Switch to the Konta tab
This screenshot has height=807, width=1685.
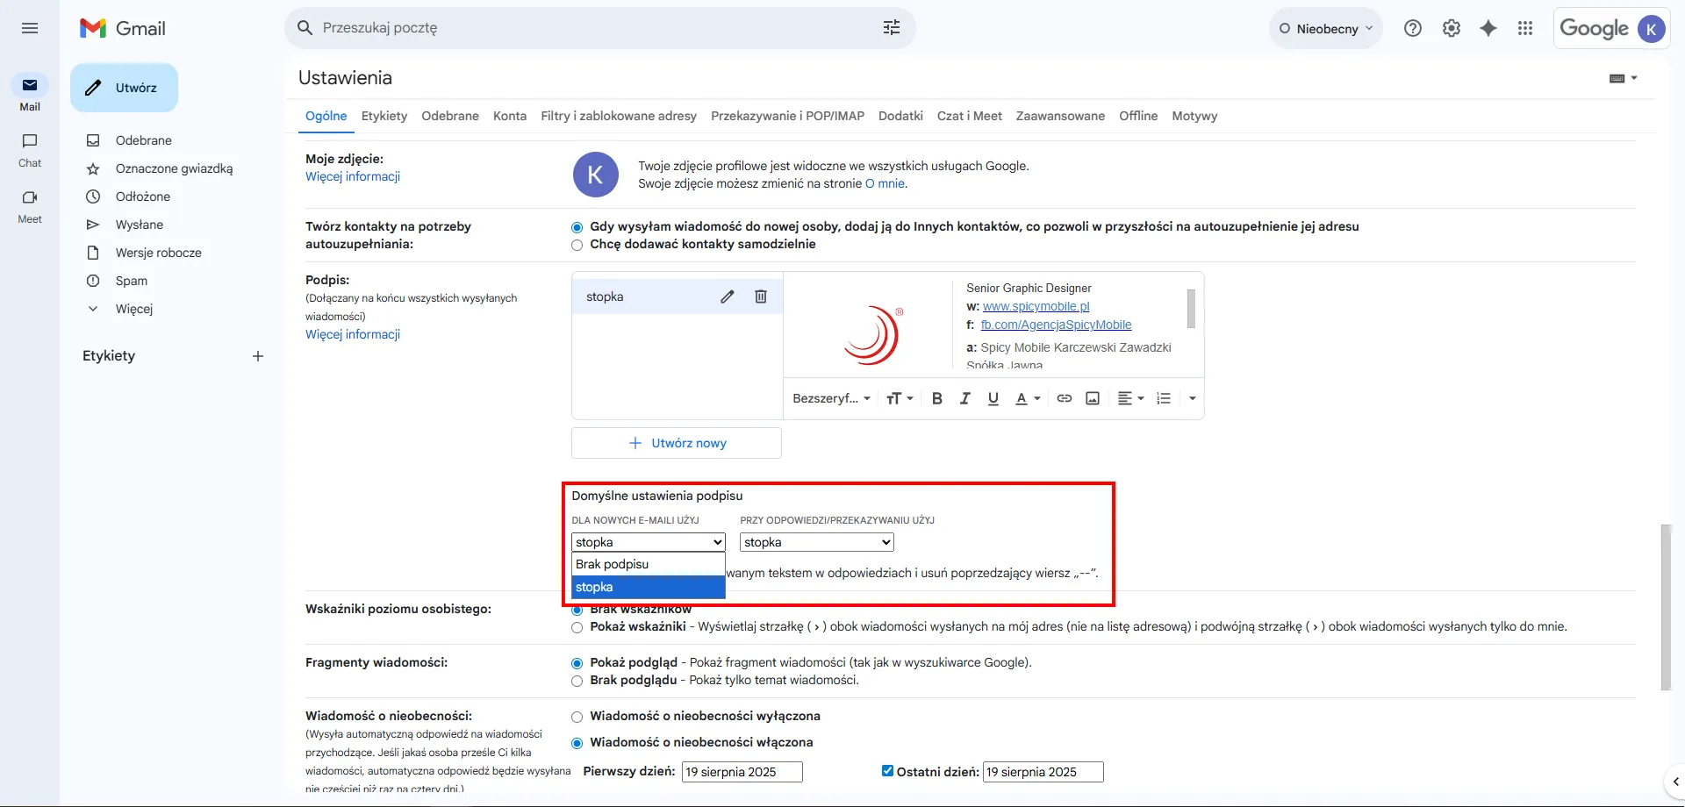(x=510, y=116)
